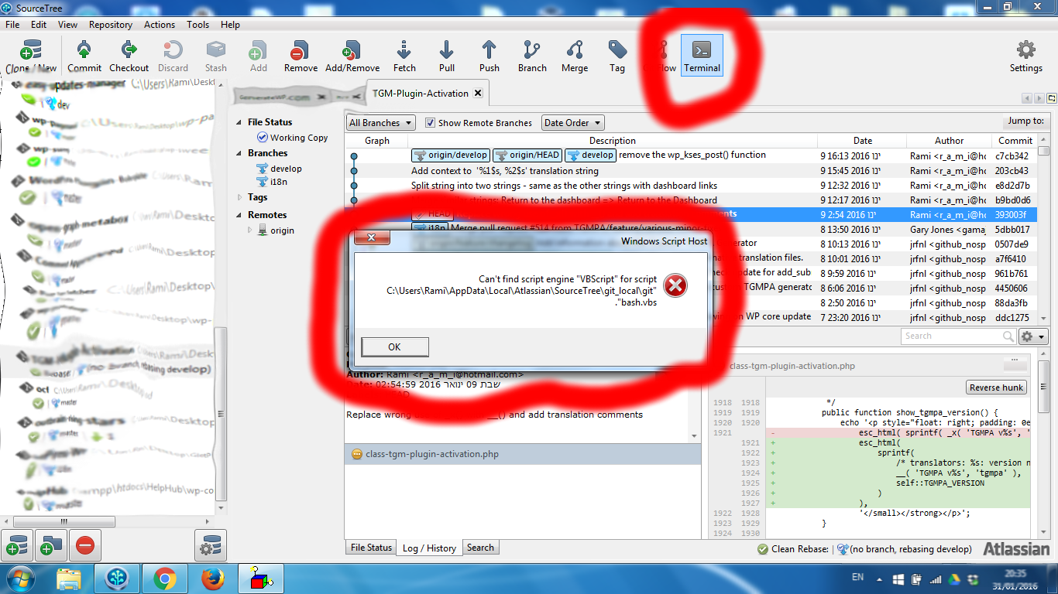This screenshot has height=594, width=1058.
Task: Switch to the Search tab
Action: 480,548
